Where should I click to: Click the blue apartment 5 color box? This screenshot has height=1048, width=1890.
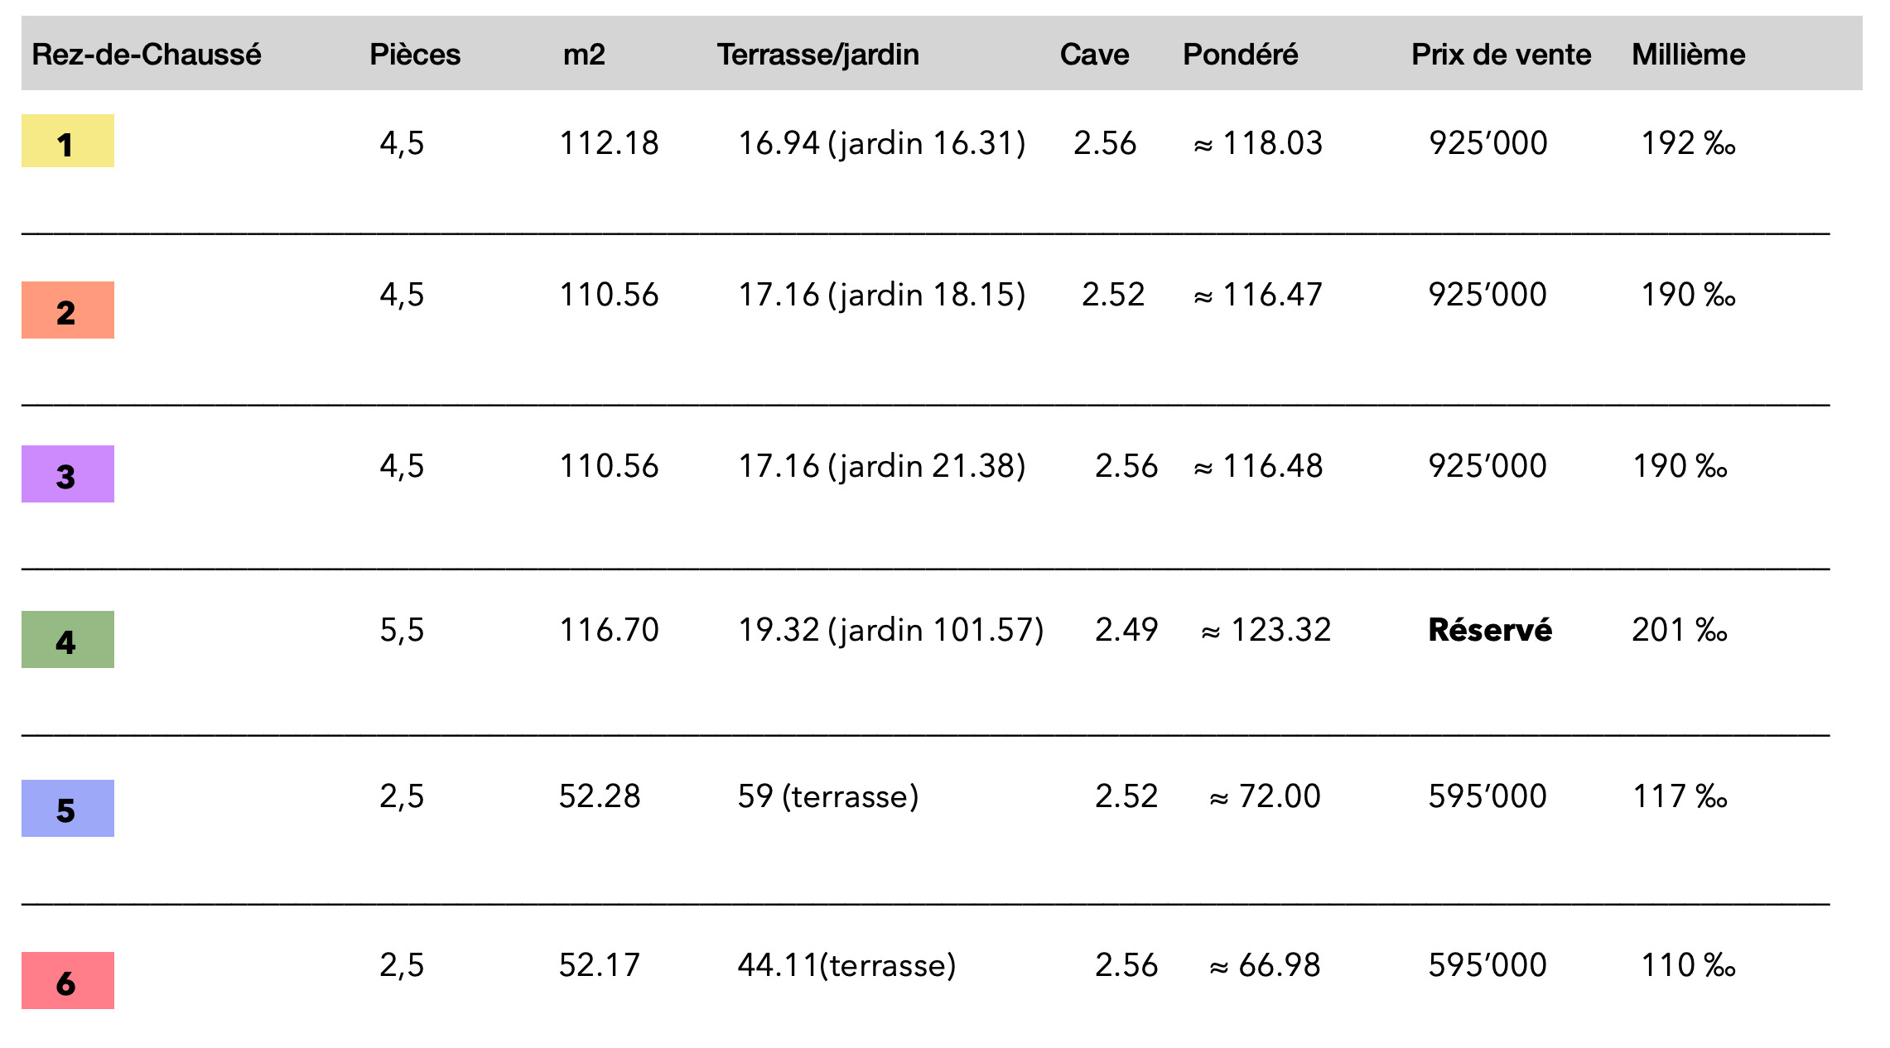tap(67, 809)
